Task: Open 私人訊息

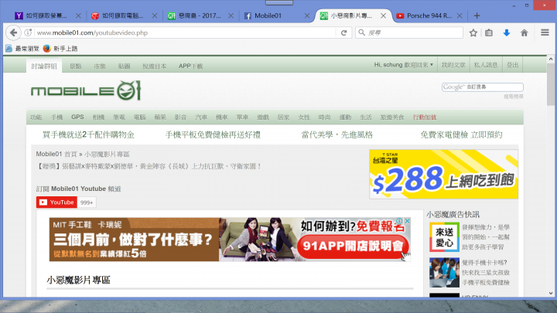Action: (486, 65)
